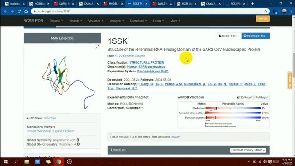Close the nucleocapsid browser tab
Image resolution: width=295 pixels, height=166 pixels.
(24, 4)
